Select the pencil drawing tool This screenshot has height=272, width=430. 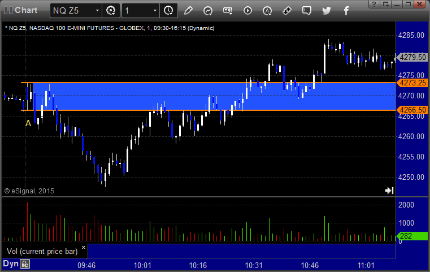coord(188,11)
